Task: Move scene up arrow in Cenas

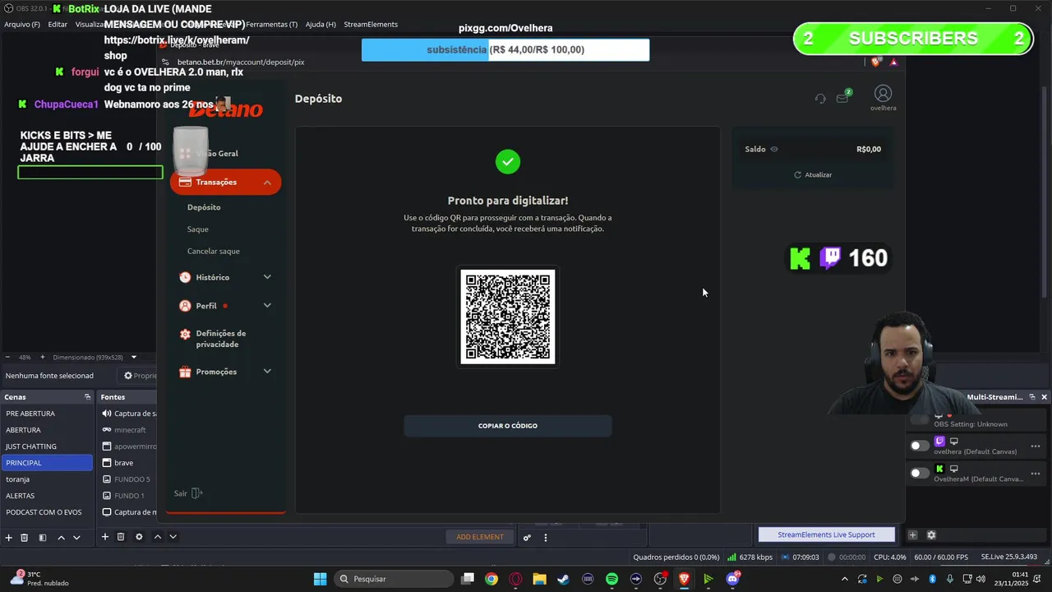Action: tap(61, 537)
